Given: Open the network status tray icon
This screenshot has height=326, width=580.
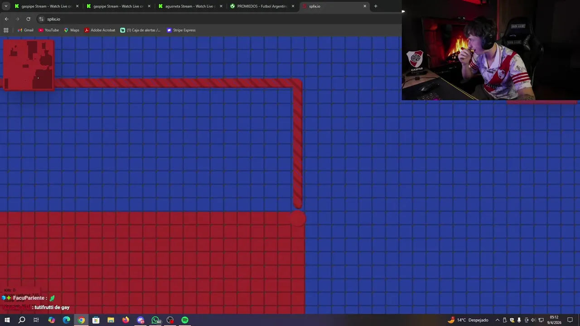Looking at the screenshot, I should pyautogui.click(x=541, y=320).
